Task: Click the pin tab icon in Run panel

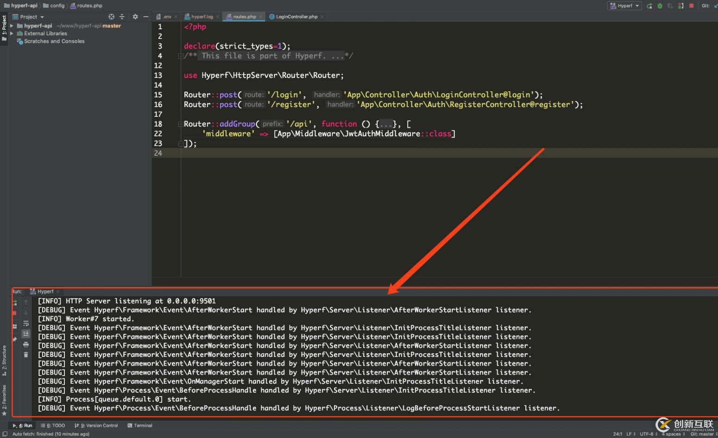Action: [x=14, y=339]
